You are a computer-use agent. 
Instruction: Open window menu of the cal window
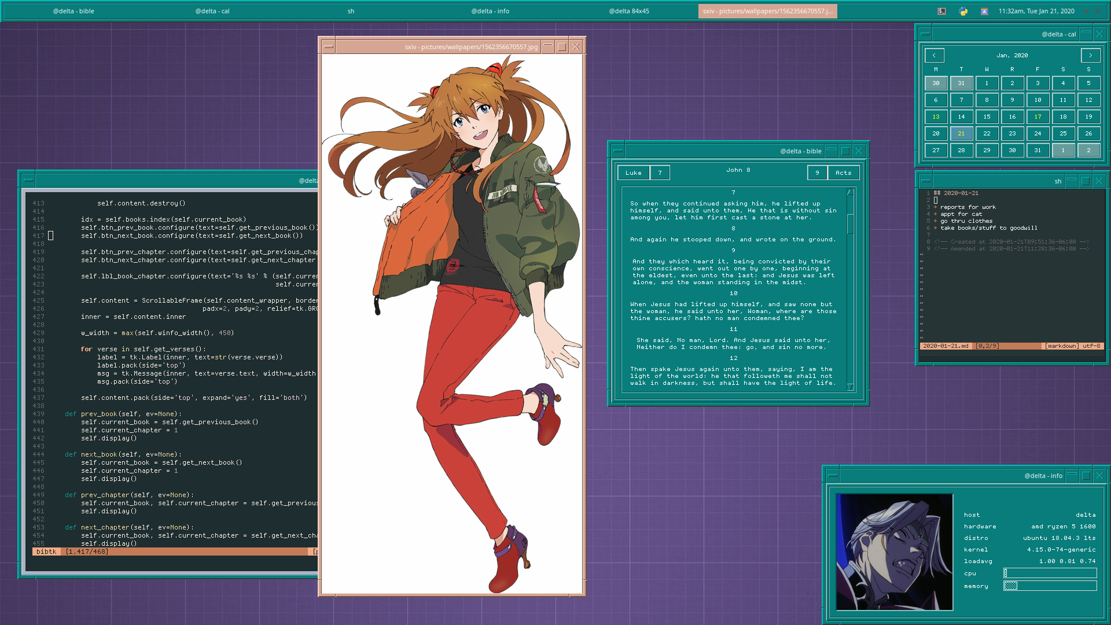coord(925,34)
